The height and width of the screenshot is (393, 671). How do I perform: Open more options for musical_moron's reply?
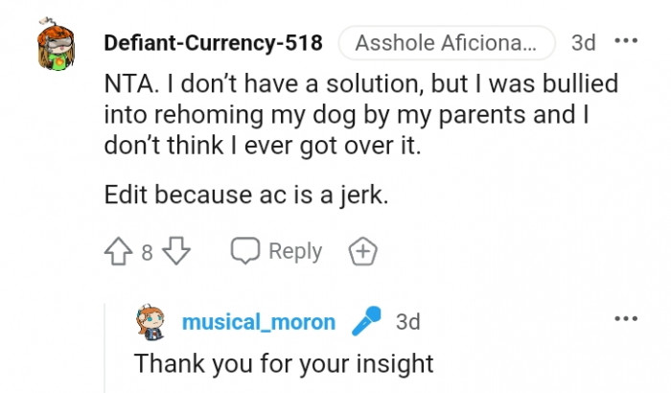tap(626, 318)
